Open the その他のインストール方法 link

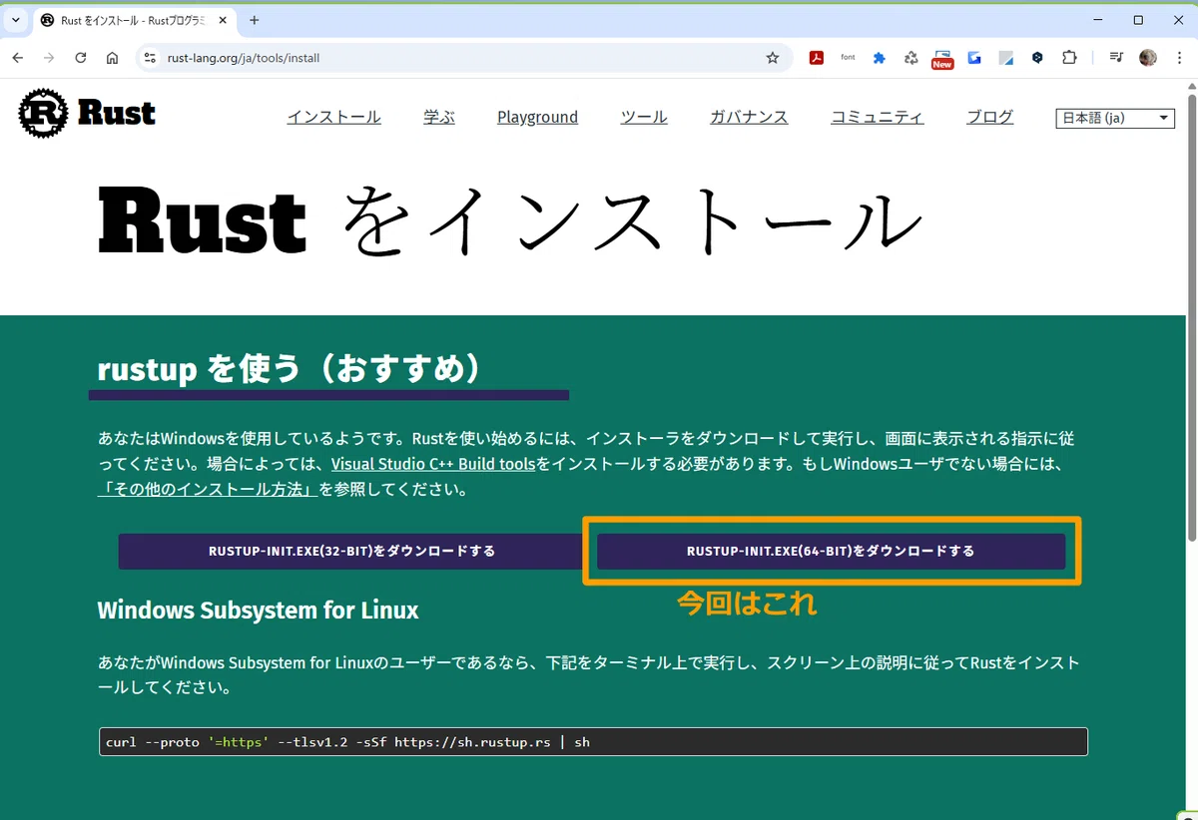pos(208,490)
